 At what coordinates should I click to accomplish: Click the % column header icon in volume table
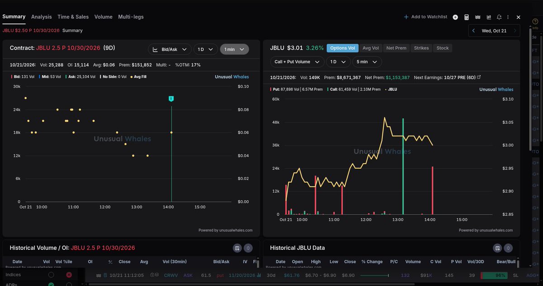[110, 262]
